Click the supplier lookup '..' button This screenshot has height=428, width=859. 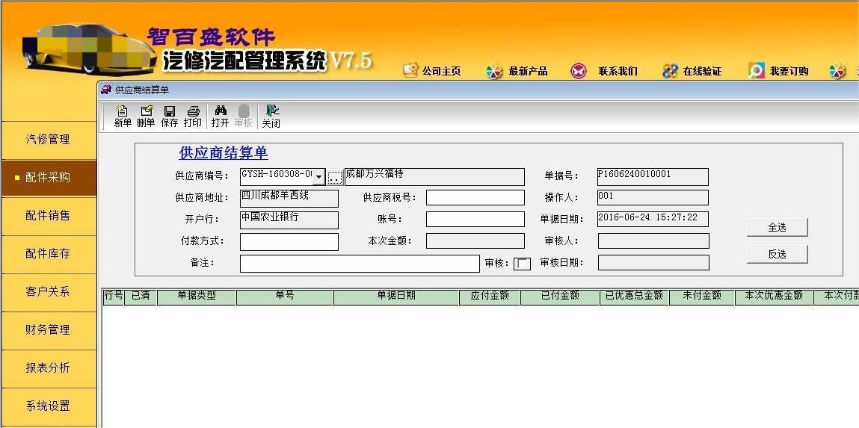point(335,177)
